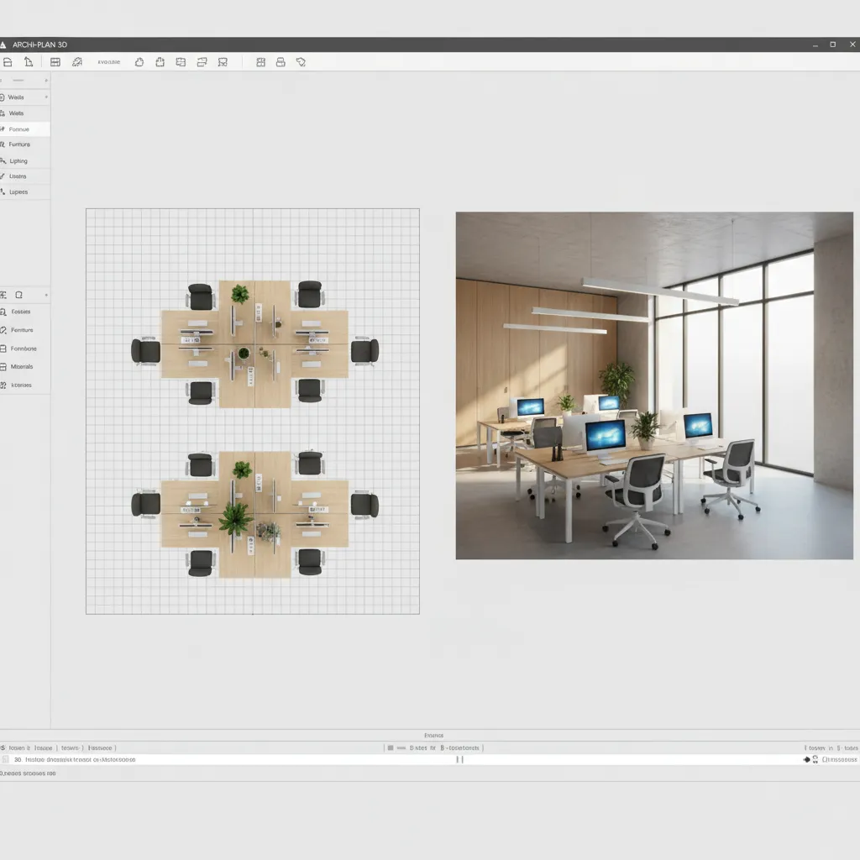Viewport: 860px width, 860px height.
Task: Click the icon just left of 'kvoode' text
Action: 77,62
